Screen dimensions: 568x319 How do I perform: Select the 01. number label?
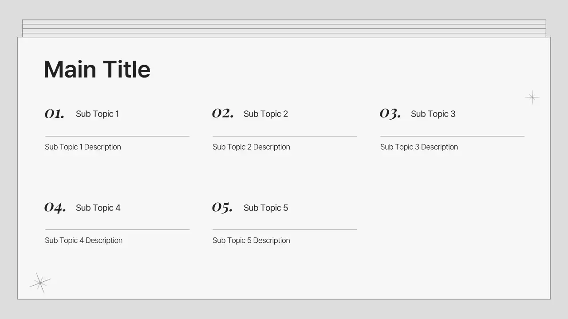(x=55, y=114)
